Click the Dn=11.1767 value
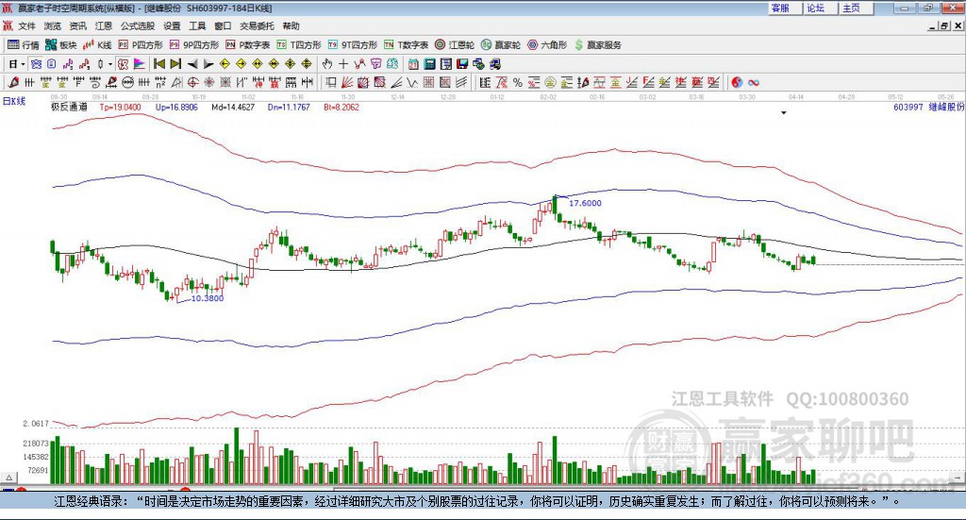Viewport: 966px width, 520px height. pos(289,108)
